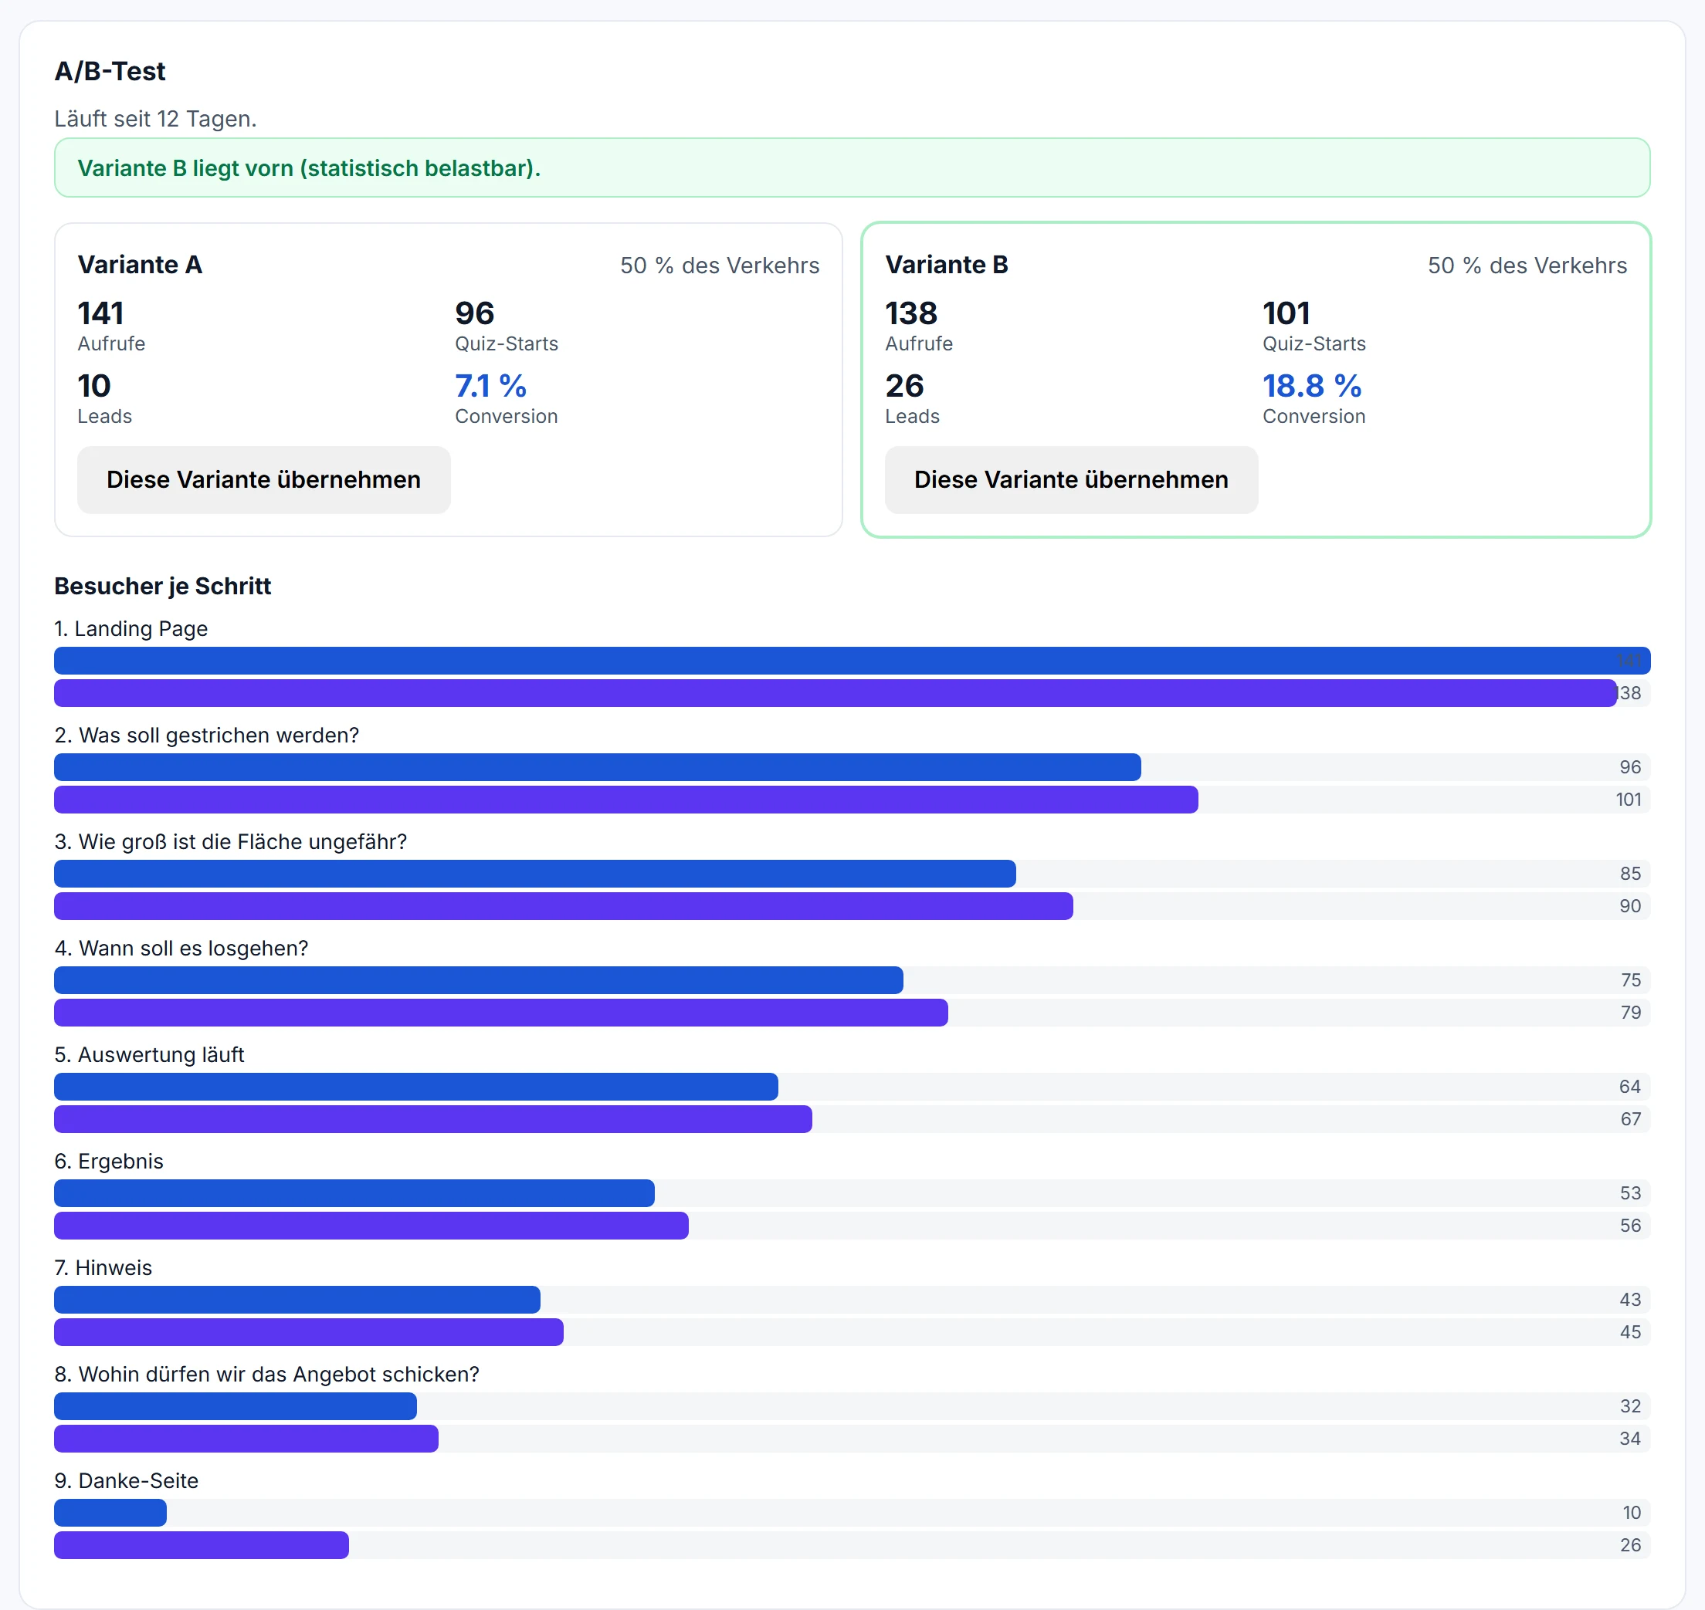Click the Variante B card heading

[946, 264]
